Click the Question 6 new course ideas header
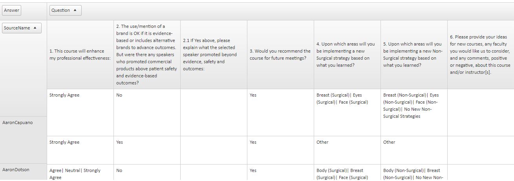 click(481, 55)
